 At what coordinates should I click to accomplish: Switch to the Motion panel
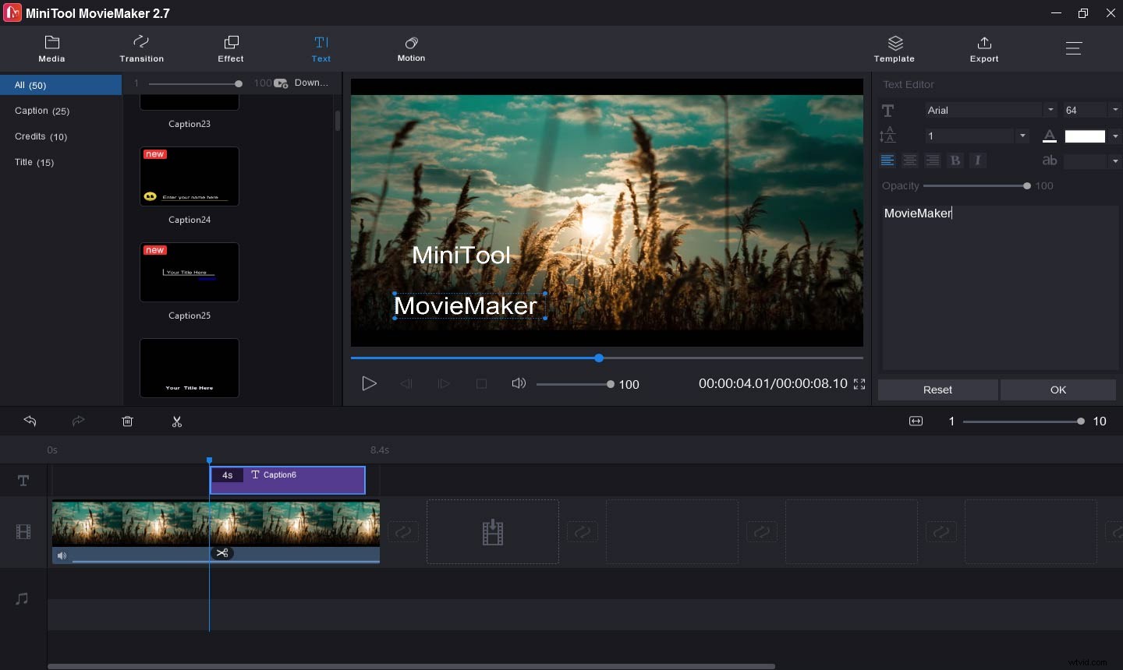tap(411, 48)
